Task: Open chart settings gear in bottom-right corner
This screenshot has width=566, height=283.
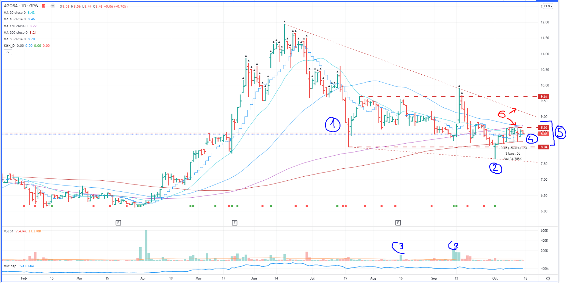Action: [x=548, y=278]
